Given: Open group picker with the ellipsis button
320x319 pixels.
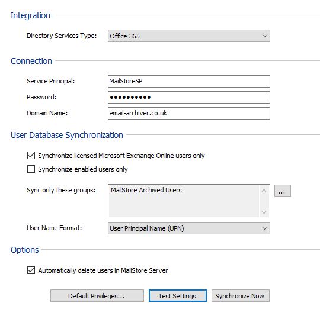Looking at the screenshot, I should (283, 191).
